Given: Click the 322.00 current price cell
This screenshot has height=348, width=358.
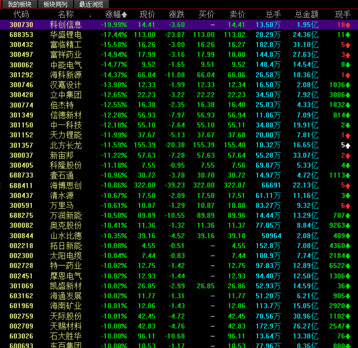Looking at the screenshot, I should 144,185.
